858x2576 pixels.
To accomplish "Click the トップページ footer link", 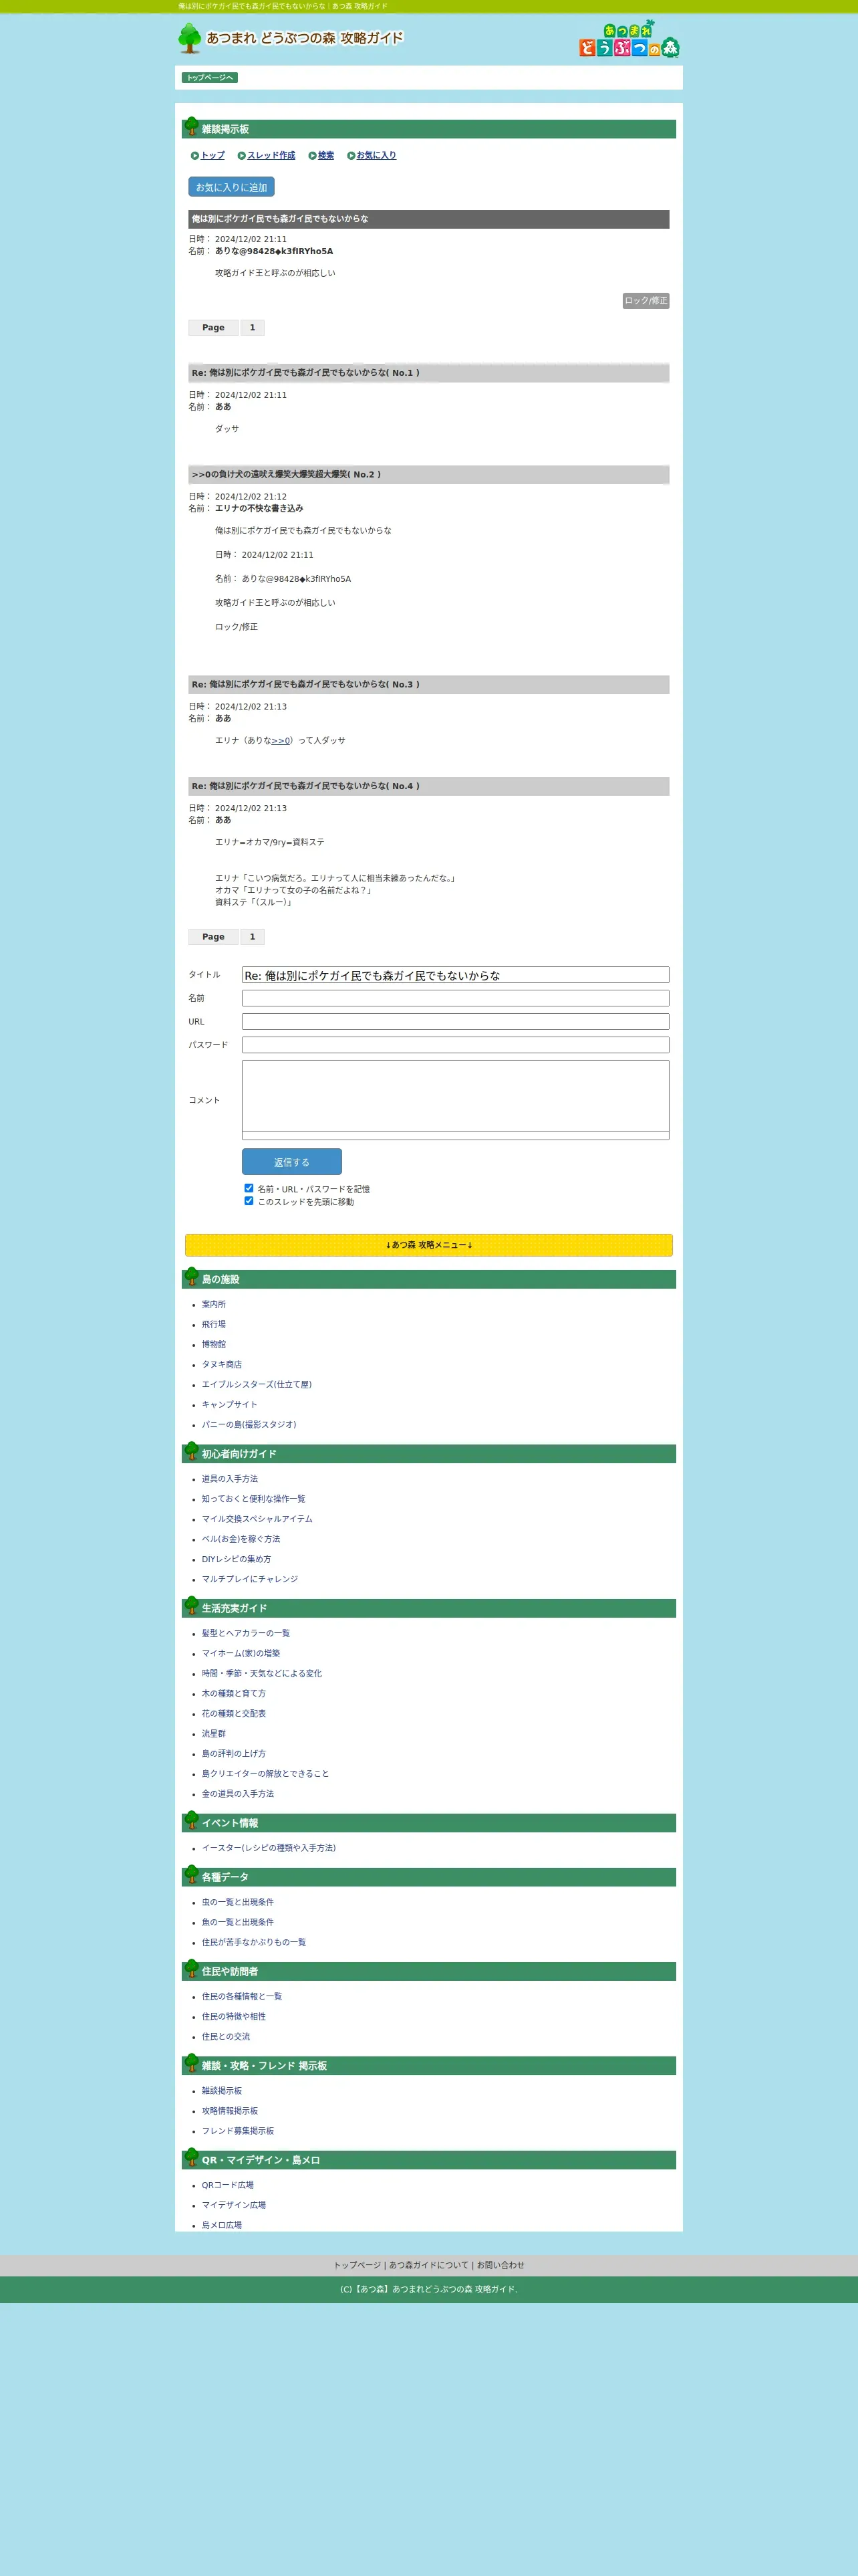I will (x=357, y=2265).
